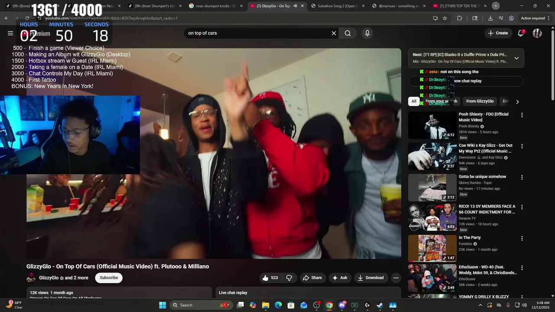Open the weather widget showing 58°F

(14, 305)
